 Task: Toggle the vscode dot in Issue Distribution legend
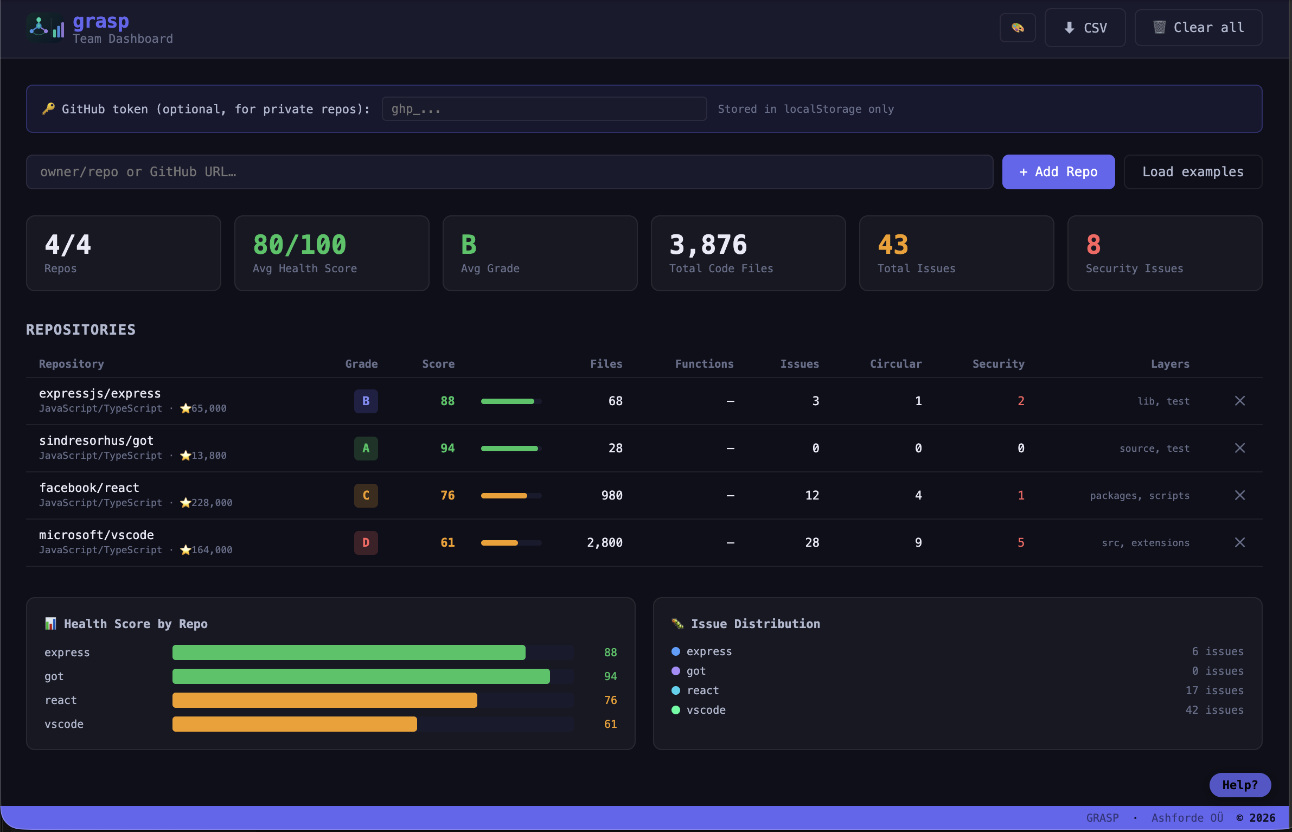coord(675,709)
